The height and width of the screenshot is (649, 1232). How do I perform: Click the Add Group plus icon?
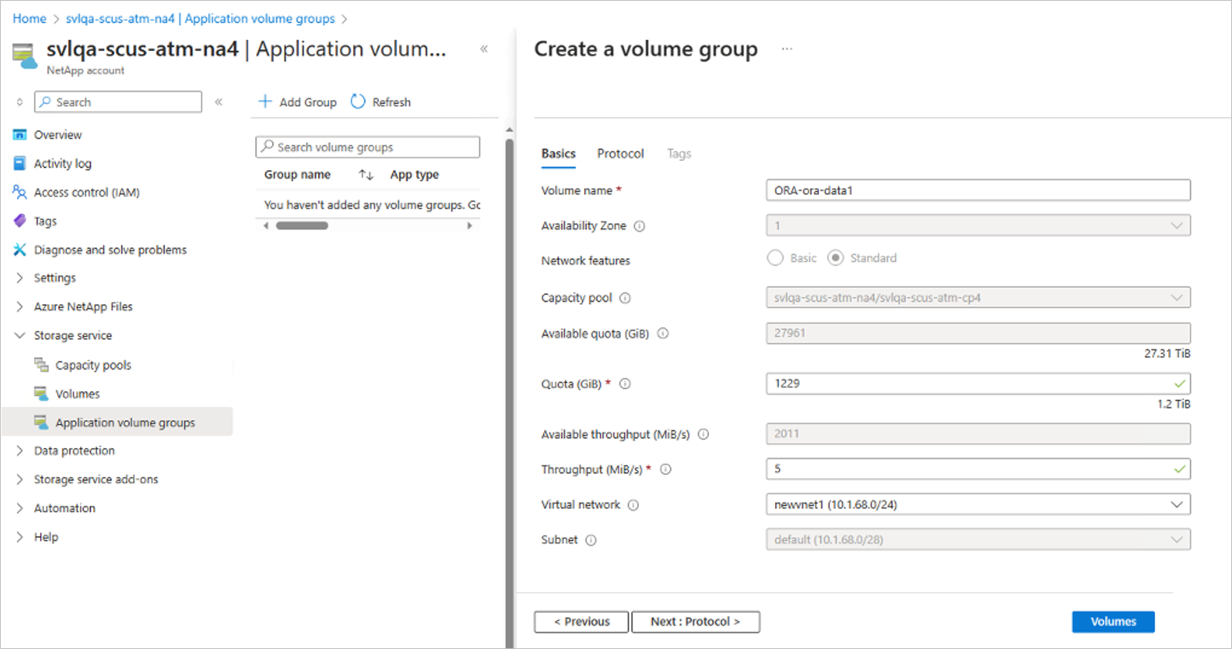click(x=265, y=102)
